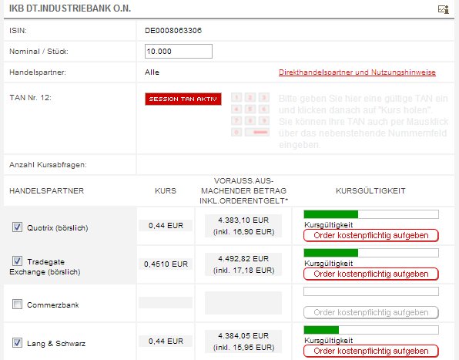Click disabled Commerzbank order button

pyautogui.click(x=371, y=312)
